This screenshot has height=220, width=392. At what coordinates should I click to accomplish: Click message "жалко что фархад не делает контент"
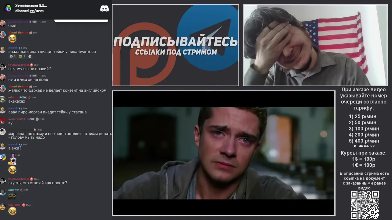click(57, 90)
